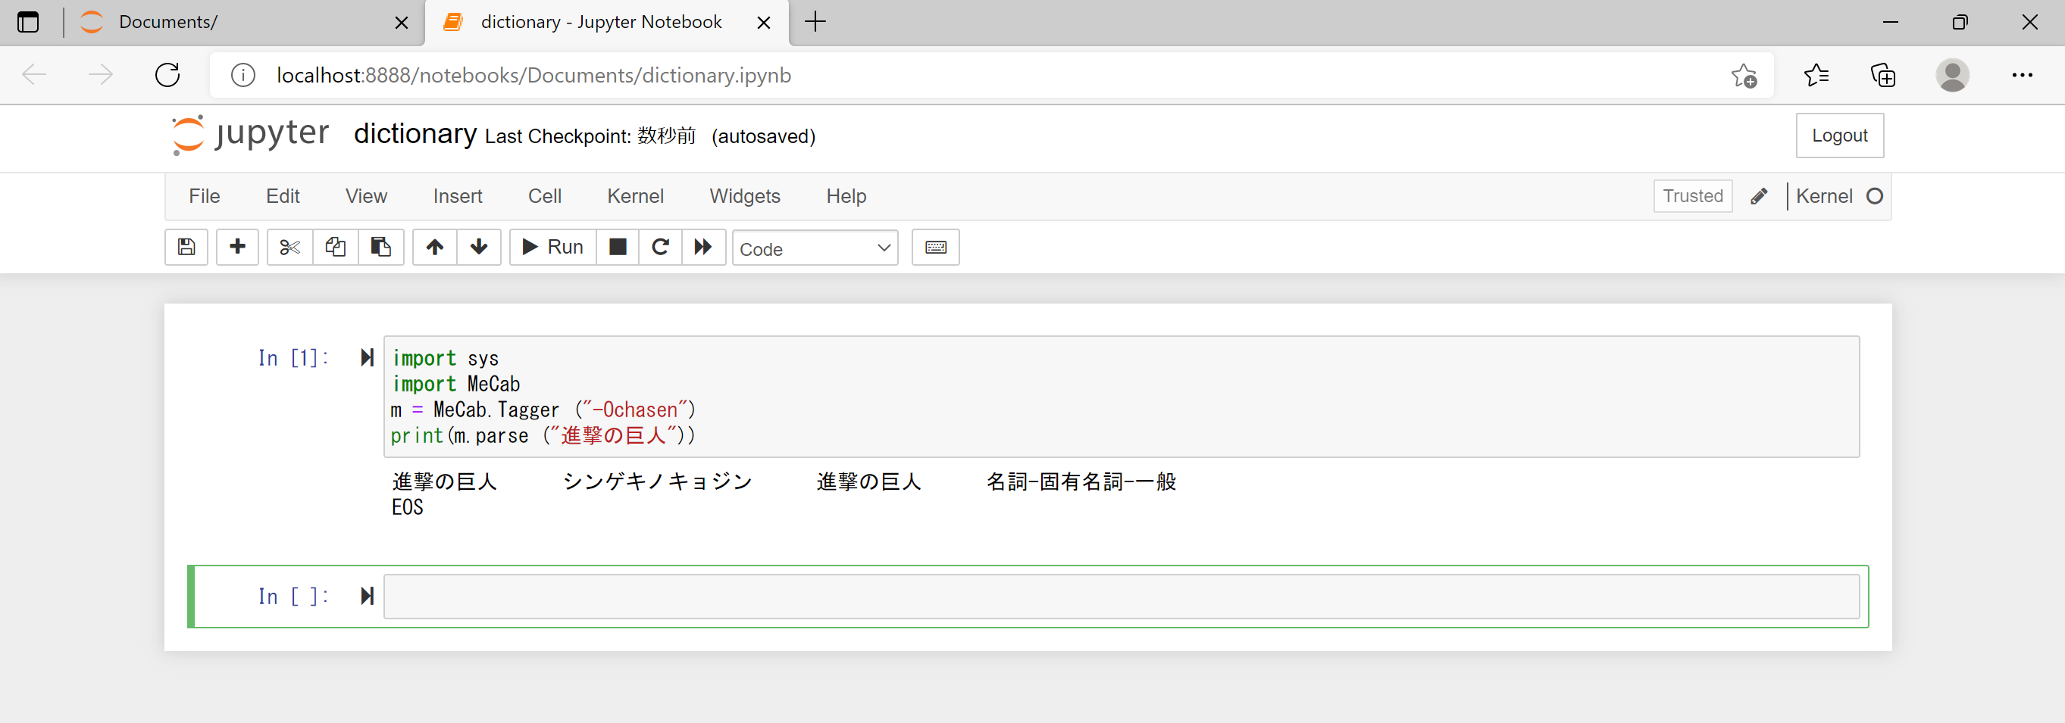
Task: Click inside the empty code cell input
Action: click(x=1121, y=597)
